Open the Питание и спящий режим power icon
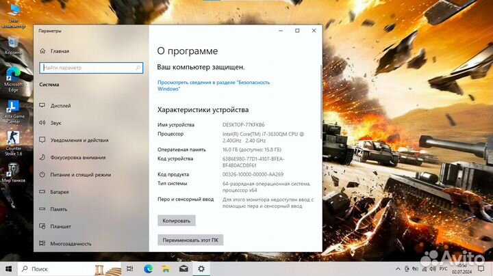The width and height of the screenshot is (493, 276). click(42, 174)
